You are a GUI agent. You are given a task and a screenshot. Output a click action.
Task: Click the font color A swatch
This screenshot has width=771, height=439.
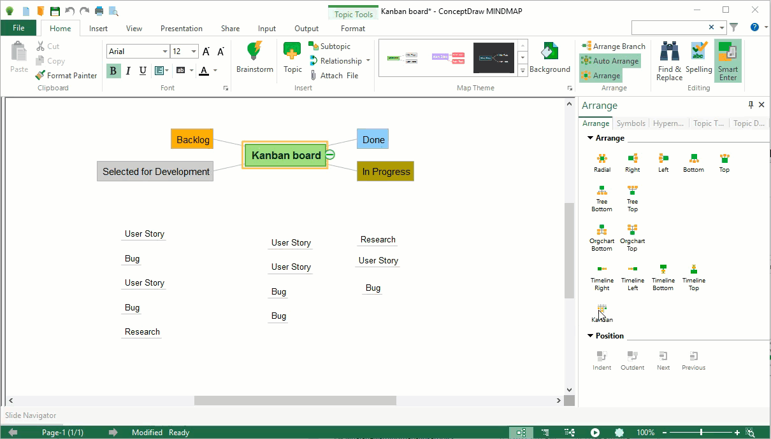click(x=204, y=71)
